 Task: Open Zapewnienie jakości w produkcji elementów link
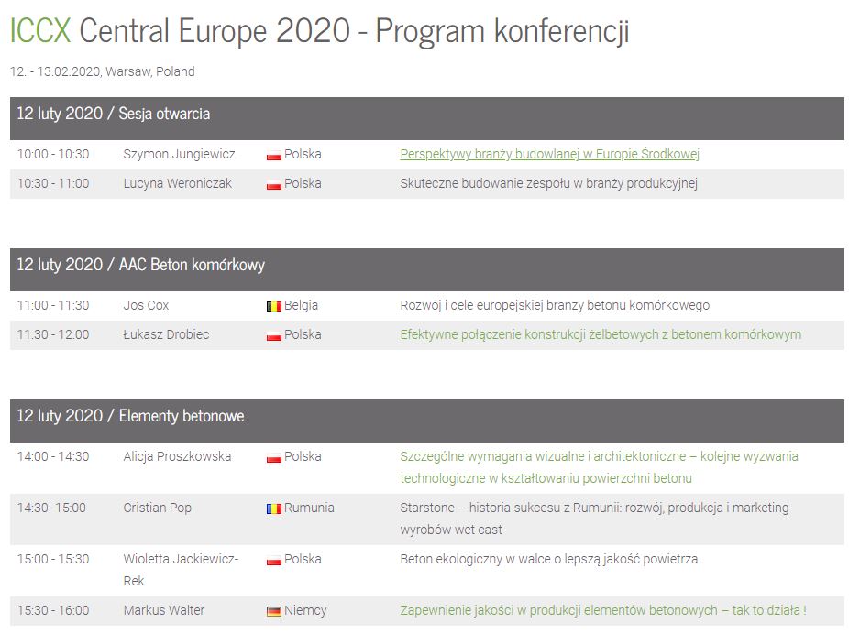click(x=603, y=610)
